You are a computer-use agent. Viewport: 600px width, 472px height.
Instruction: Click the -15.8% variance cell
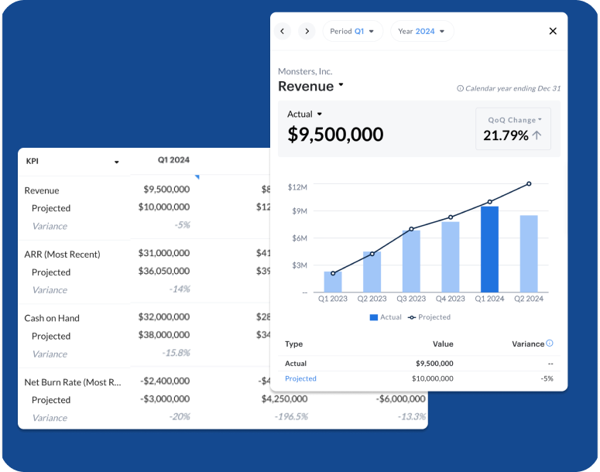(176, 353)
